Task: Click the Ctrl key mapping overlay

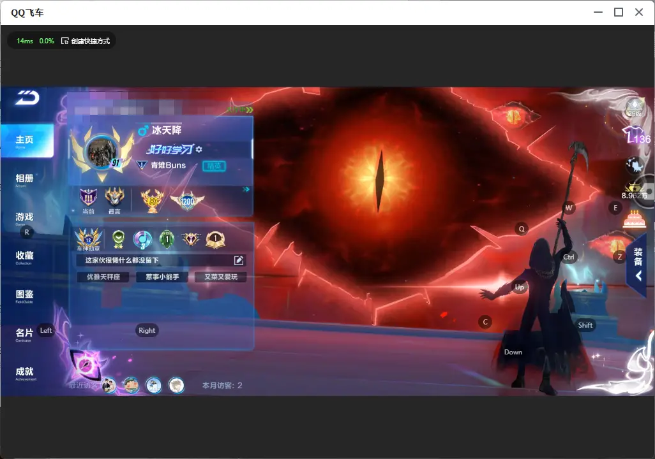Action: pos(569,257)
